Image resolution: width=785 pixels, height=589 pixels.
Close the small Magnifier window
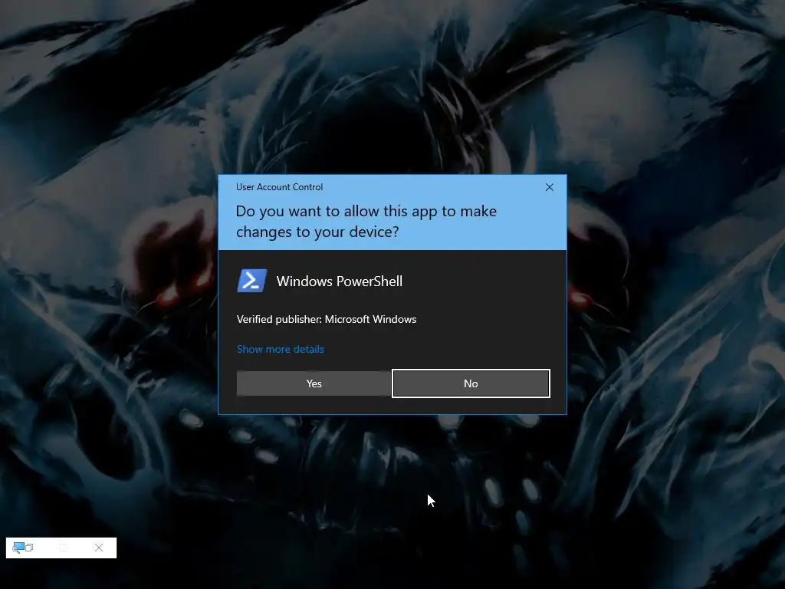pyautogui.click(x=99, y=548)
